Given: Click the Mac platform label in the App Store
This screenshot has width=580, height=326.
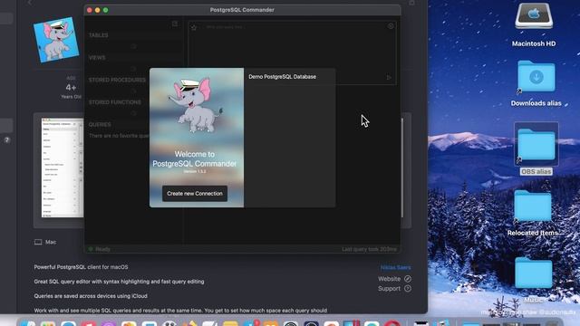Looking at the screenshot, I should (45, 242).
